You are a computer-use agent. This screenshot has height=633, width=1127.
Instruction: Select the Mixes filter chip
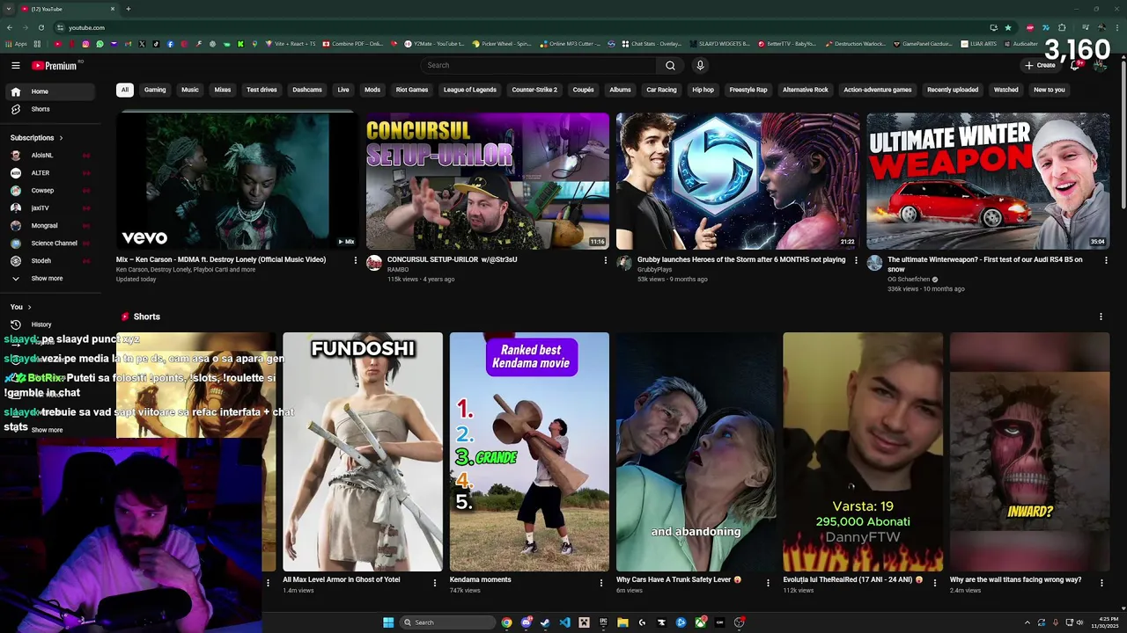[x=223, y=90]
